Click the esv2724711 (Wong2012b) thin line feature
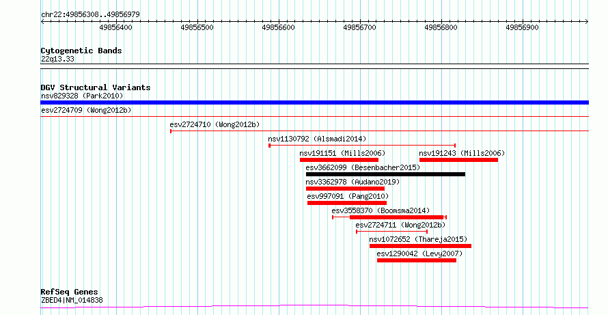Screen dimensions: 608x315 pyautogui.click(x=391, y=232)
